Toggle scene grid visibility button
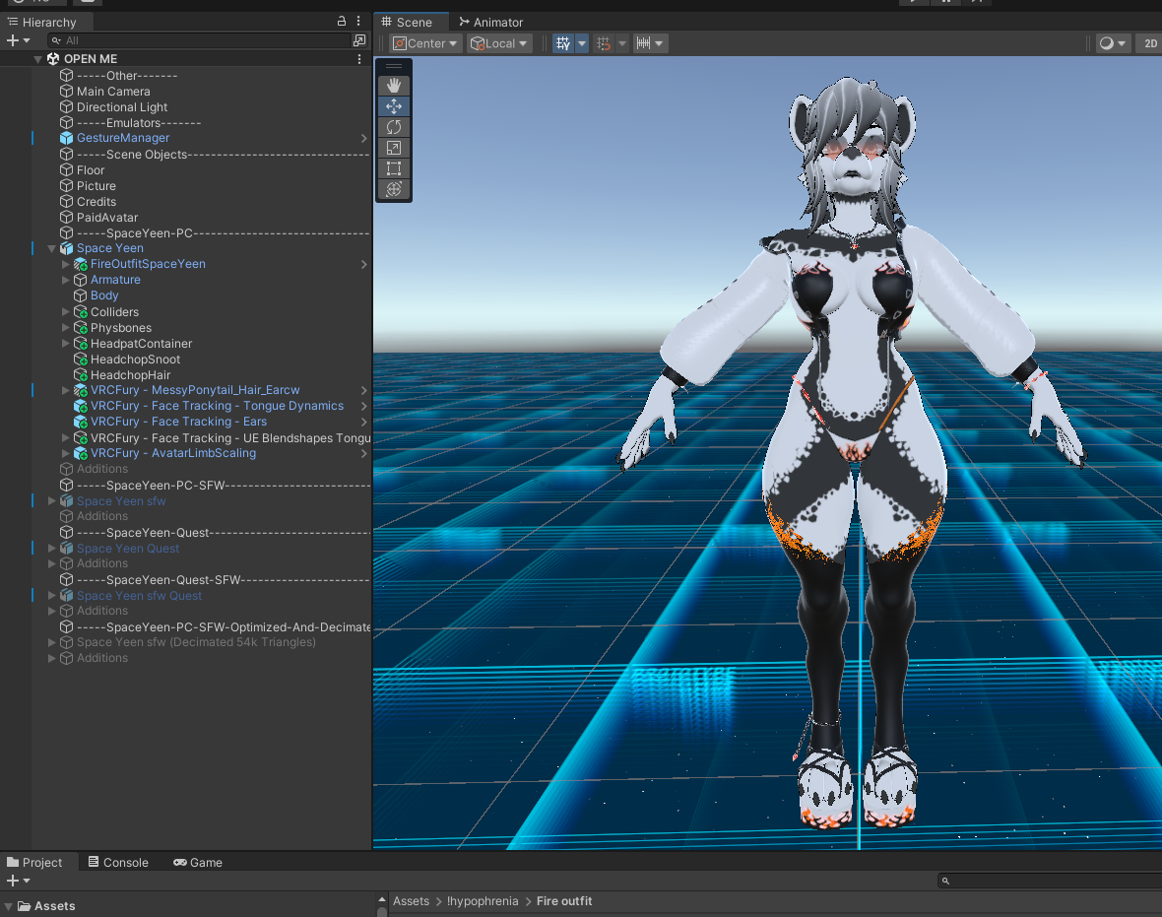The height and width of the screenshot is (917, 1162). (x=562, y=43)
